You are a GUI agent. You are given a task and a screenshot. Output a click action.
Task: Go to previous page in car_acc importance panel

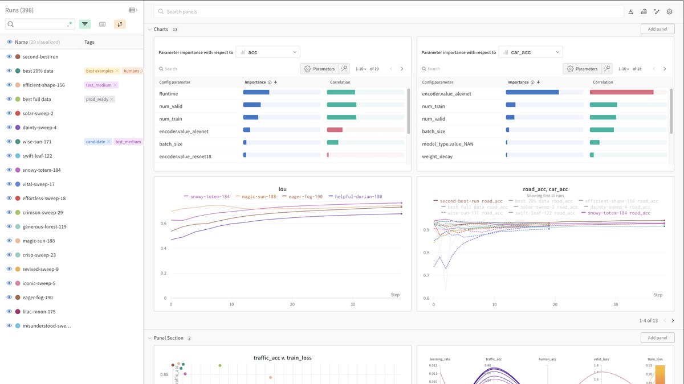point(654,69)
